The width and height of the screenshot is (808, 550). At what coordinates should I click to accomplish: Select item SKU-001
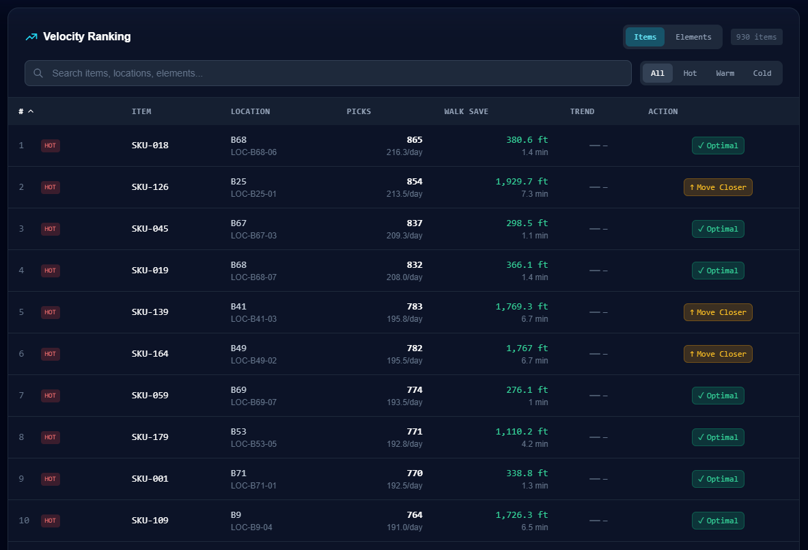coord(150,480)
